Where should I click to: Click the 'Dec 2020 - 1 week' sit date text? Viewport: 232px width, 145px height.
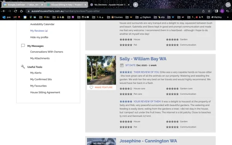146,65
